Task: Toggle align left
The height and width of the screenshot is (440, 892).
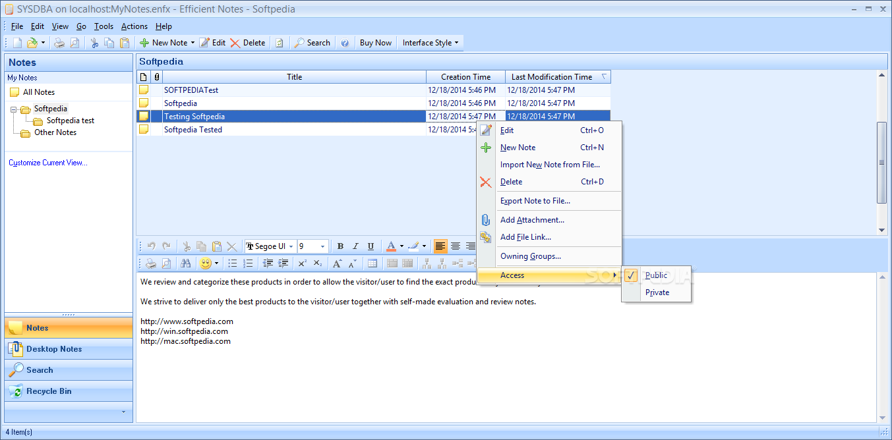Action: [440, 246]
